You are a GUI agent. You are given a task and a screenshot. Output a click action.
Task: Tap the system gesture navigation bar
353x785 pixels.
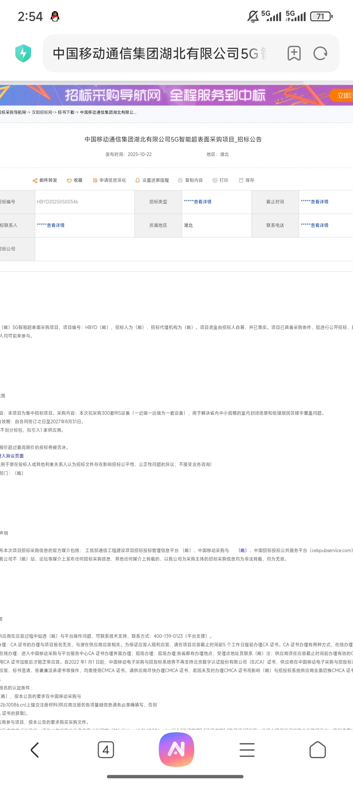click(x=175, y=776)
